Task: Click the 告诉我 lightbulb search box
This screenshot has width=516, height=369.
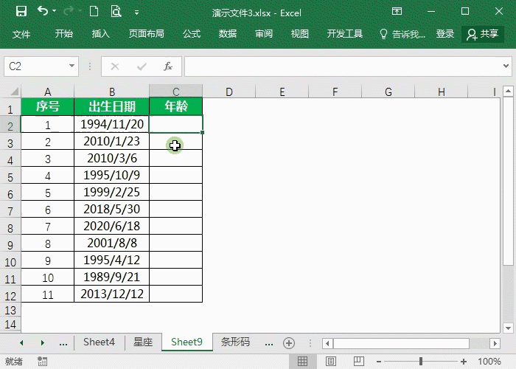Action: click(402, 34)
